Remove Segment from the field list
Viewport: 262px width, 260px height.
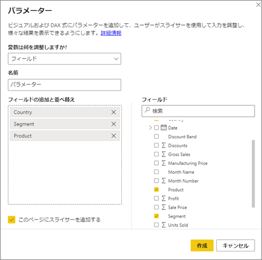click(x=113, y=124)
